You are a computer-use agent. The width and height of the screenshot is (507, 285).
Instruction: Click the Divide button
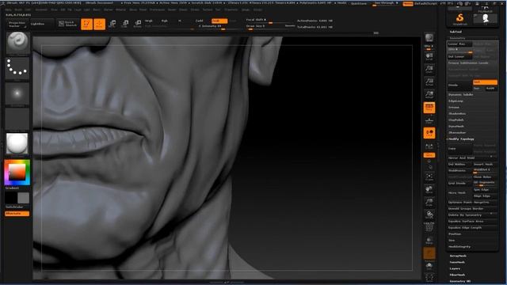pos(459,85)
